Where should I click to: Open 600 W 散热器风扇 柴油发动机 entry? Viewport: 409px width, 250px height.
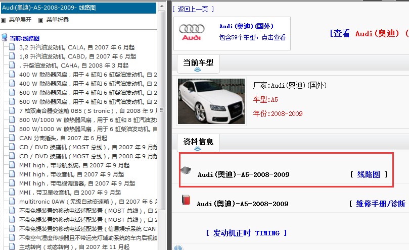88,93
